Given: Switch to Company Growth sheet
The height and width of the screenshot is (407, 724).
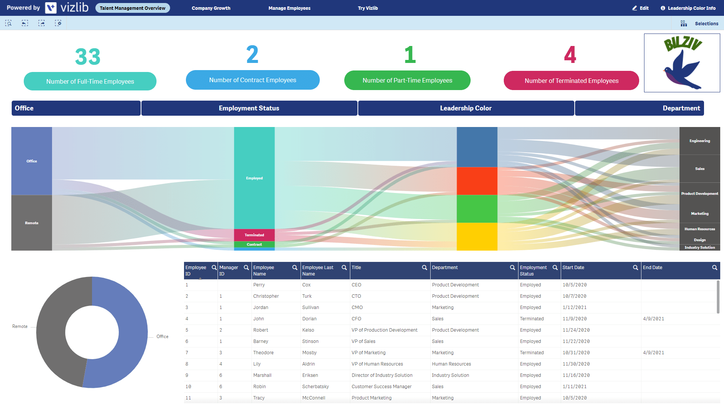Looking at the screenshot, I should click(211, 8).
